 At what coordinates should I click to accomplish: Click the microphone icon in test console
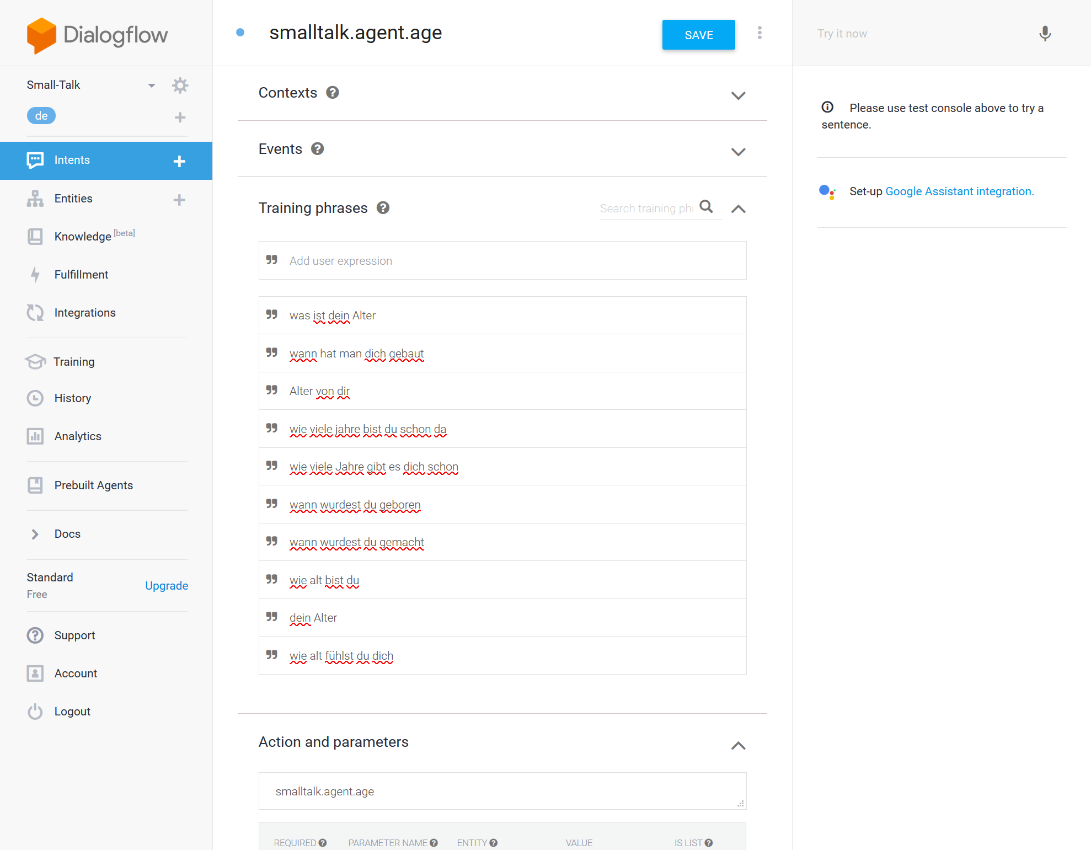coord(1045,34)
